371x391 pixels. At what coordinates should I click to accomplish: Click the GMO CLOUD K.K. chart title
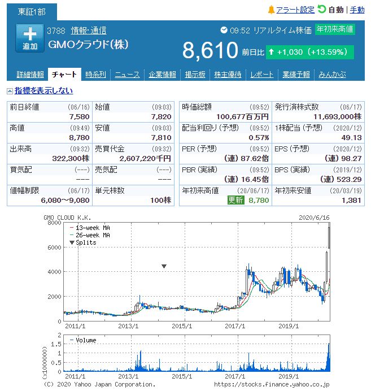click(67, 218)
